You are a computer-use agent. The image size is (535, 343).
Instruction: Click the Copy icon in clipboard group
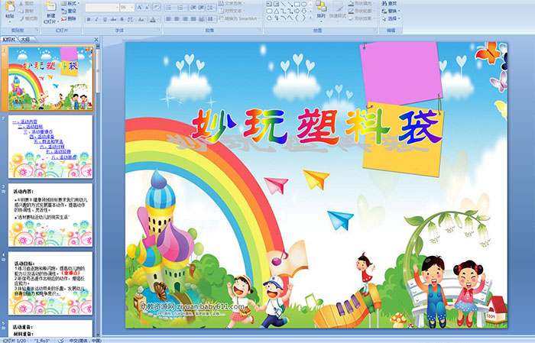pyautogui.click(x=22, y=11)
